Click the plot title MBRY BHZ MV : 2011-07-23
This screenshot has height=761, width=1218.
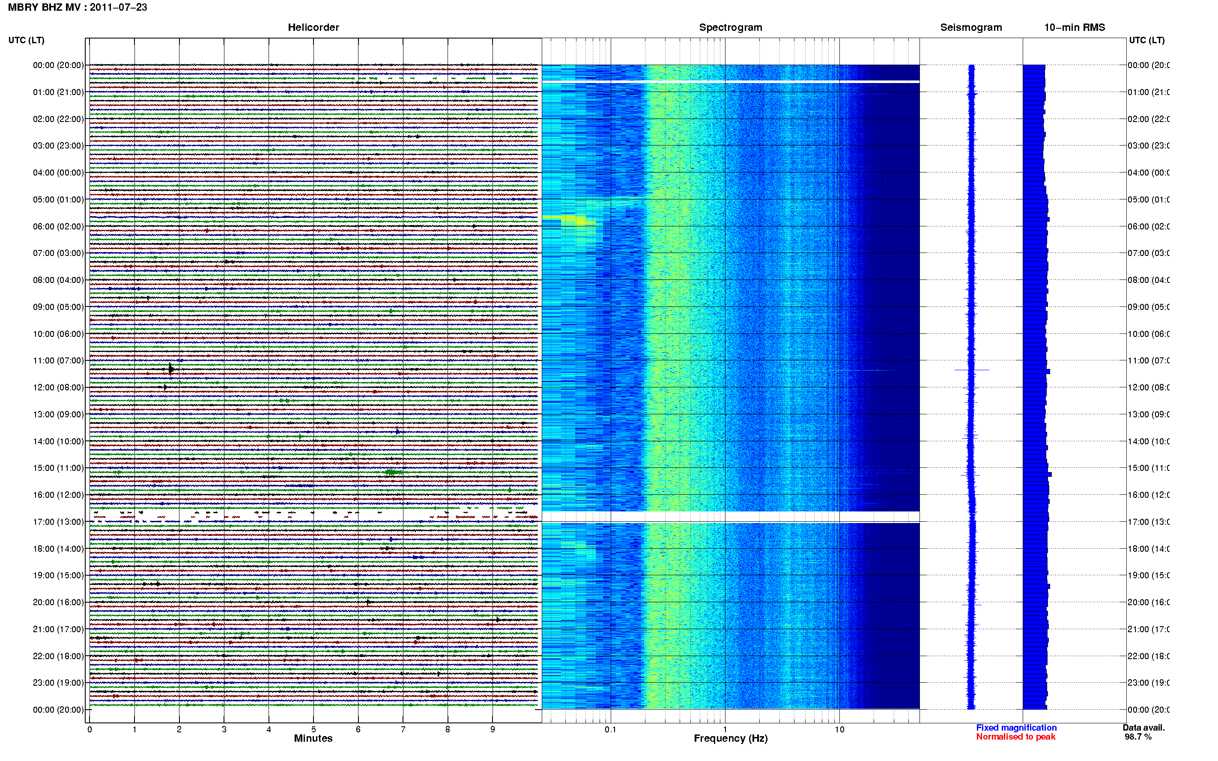point(78,8)
